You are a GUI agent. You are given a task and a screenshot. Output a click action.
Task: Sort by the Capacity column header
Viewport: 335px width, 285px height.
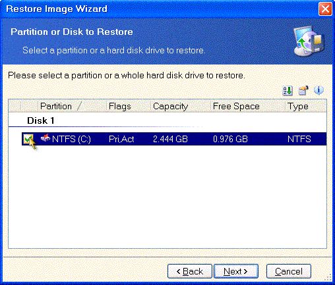click(x=181, y=106)
